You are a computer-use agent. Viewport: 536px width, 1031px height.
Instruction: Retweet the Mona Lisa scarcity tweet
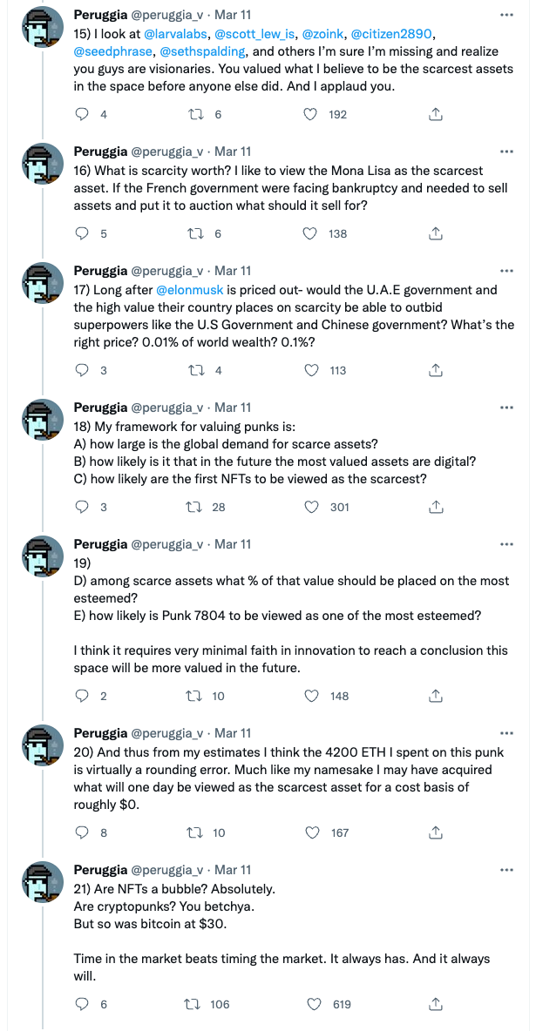click(195, 233)
